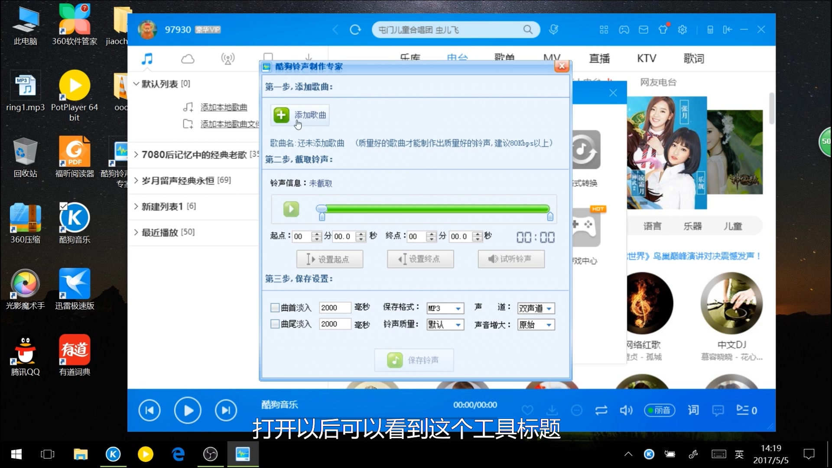The height and width of the screenshot is (468, 832).
Task: Open the 声道 双声道 channel dropdown
Action: 536,308
